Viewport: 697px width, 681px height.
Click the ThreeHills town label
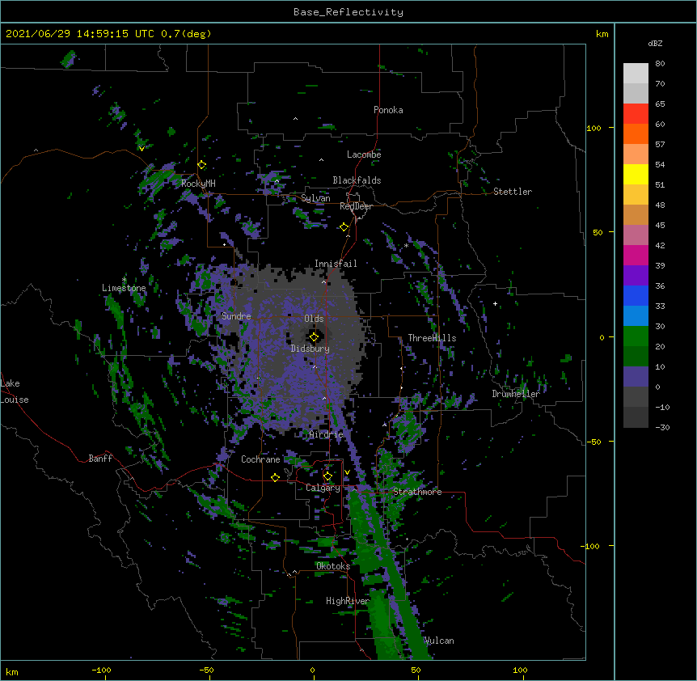pos(432,338)
